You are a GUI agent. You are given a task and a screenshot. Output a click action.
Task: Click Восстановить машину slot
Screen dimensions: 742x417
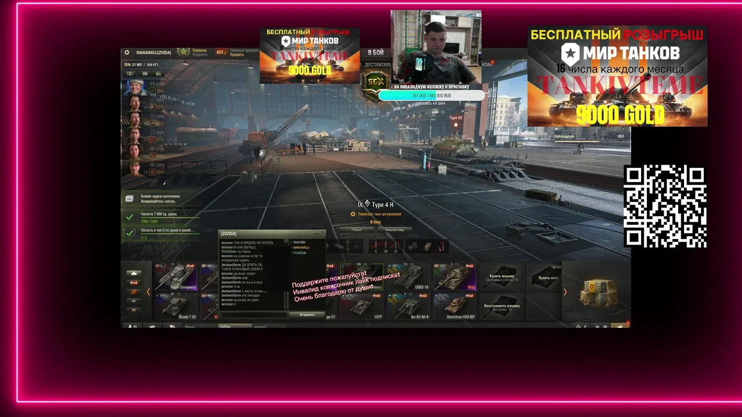(501, 306)
